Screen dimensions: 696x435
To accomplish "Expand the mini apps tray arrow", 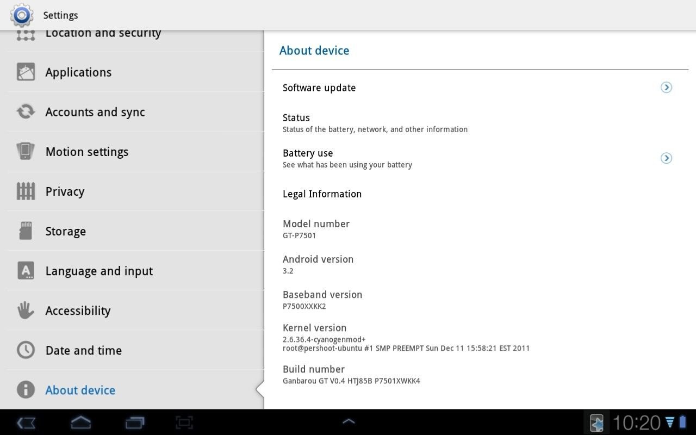I will 348,421.
